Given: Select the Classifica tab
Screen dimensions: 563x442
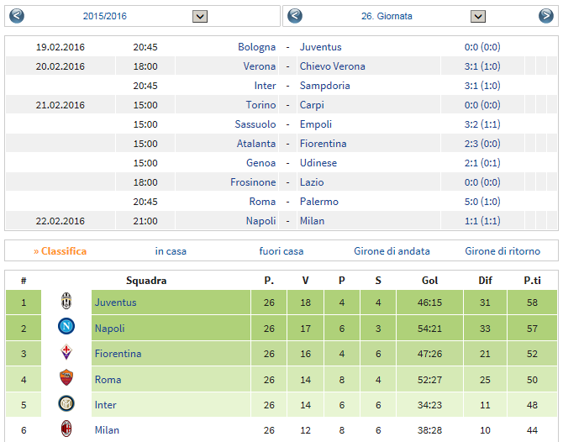Looking at the screenshot, I should [60, 251].
